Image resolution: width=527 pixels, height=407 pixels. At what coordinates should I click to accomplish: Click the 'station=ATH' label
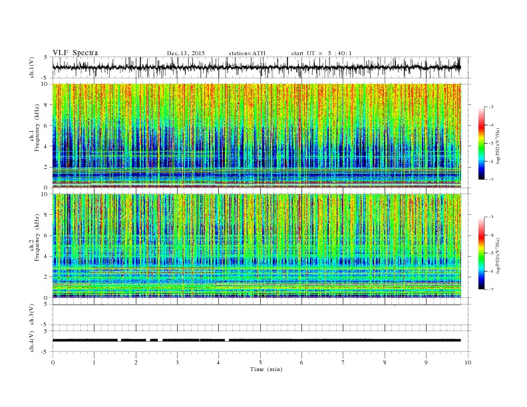pyautogui.click(x=247, y=53)
